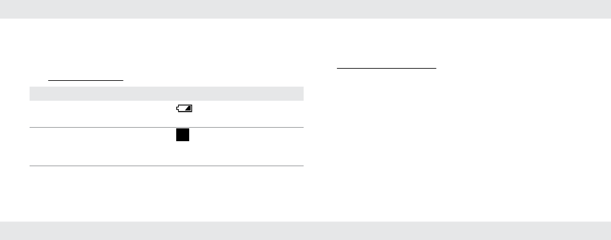The height and width of the screenshot is (240, 611).
Task: Select the table row containing the black square
Action: pos(167,147)
